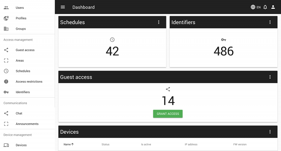Click the share icon above guest count
Image resolution: width=281 pixels, height=151 pixels.
[168, 89]
